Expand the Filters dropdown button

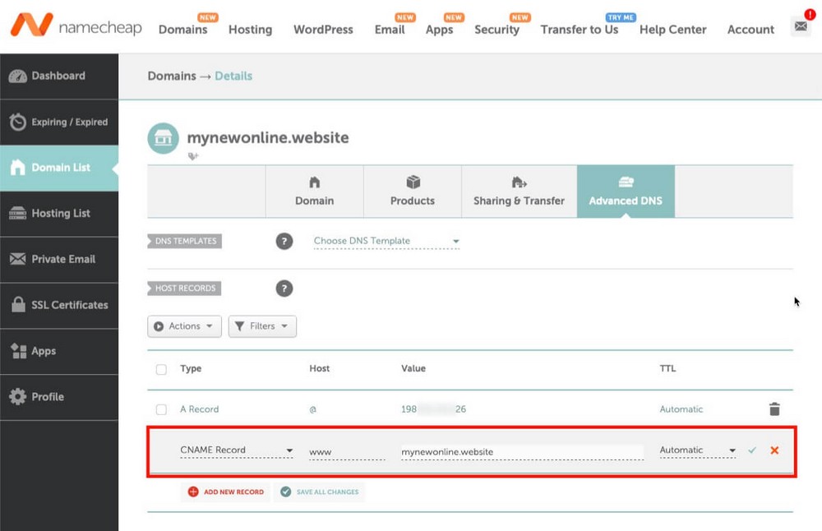pyautogui.click(x=262, y=326)
